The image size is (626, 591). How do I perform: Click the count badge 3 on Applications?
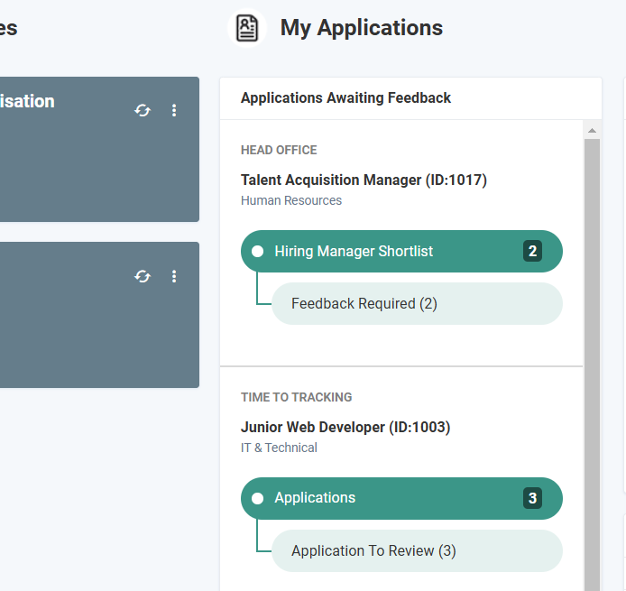coord(532,498)
